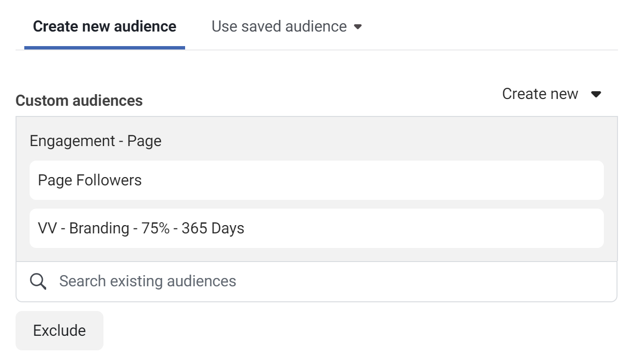Select the Page Followers audience entry
The image size is (634, 361).
point(316,180)
